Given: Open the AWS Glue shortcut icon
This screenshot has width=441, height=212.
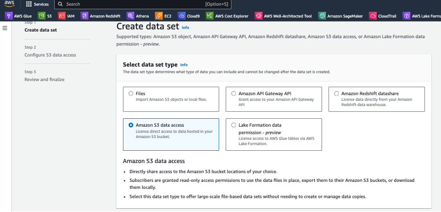Looking at the screenshot, I should [9, 16].
